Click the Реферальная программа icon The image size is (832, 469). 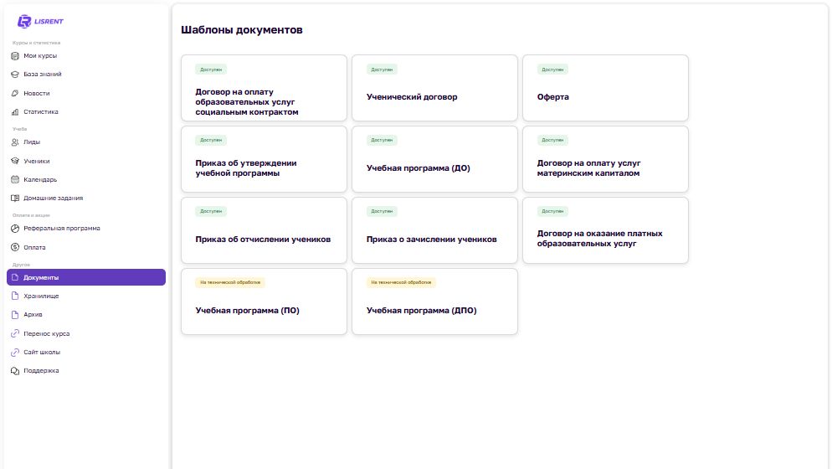point(15,229)
